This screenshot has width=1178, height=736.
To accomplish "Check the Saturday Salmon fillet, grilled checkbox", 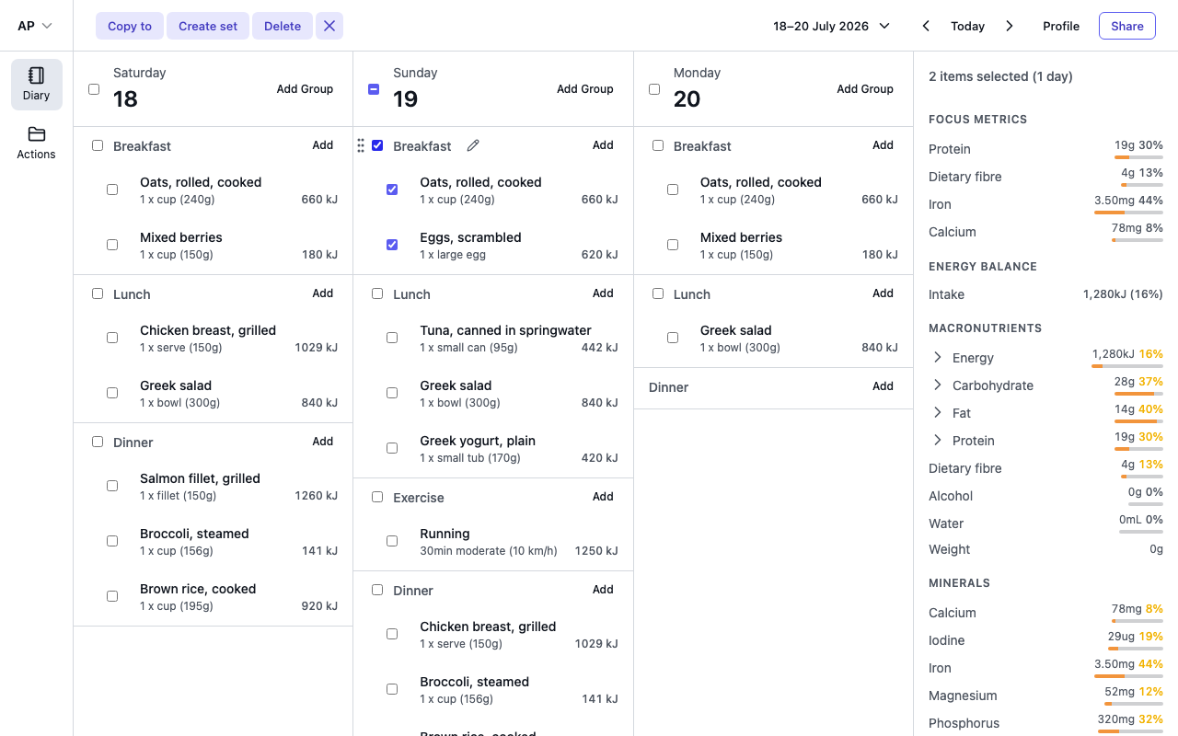I will pyautogui.click(x=112, y=486).
